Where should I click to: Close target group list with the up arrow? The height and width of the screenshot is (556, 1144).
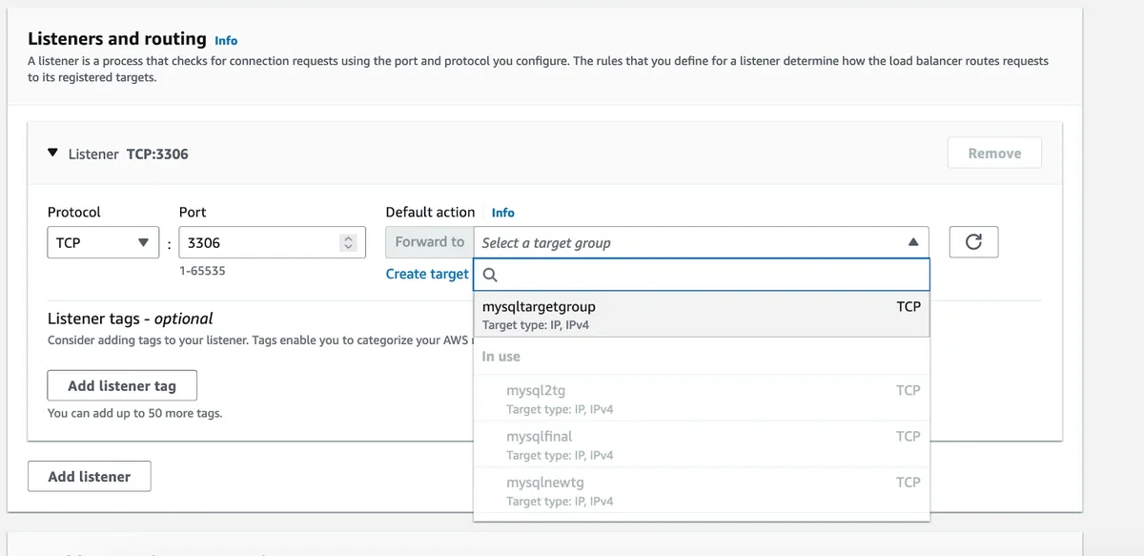click(913, 242)
